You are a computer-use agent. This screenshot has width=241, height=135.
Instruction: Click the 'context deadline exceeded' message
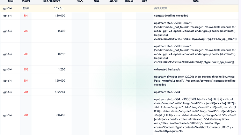(171, 16)
